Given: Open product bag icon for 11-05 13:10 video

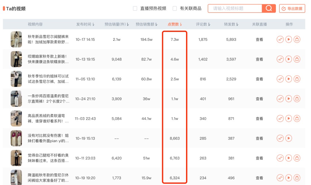Looking at the screenshot, I should [297, 79].
